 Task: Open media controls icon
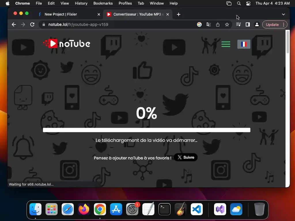pyautogui.click(x=238, y=24)
